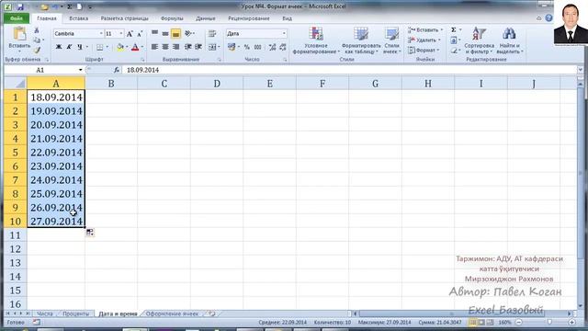The image size is (588, 331).
Task: Open Find and Select (Найти и выделить)
Action: (509, 40)
